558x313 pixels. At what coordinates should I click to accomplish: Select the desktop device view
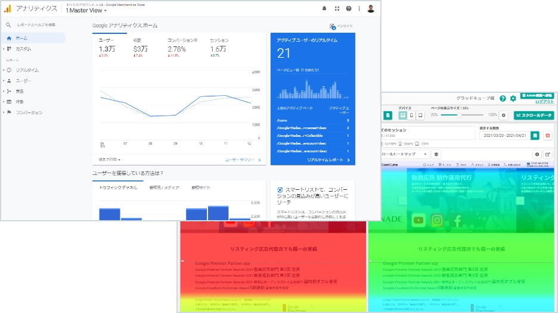[x=403, y=115]
